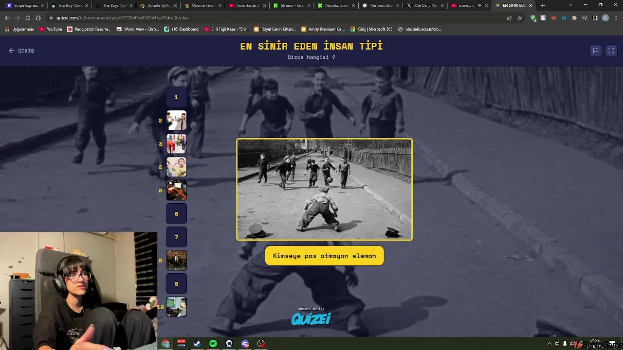This screenshot has width=623, height=350.
Task: Open the Chrome three-dot menu
Action: pyautogui.click(x=616, y=18)
